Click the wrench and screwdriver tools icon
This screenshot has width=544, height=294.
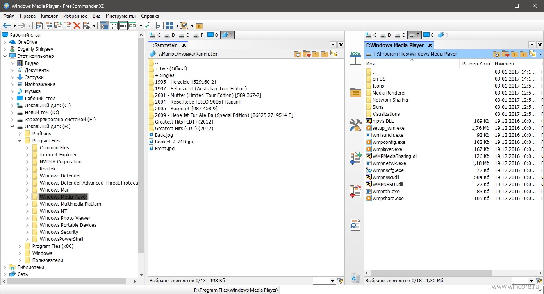[x=355, y=125]
